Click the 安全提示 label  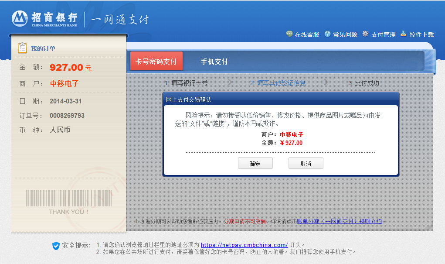tap(76, 245)
